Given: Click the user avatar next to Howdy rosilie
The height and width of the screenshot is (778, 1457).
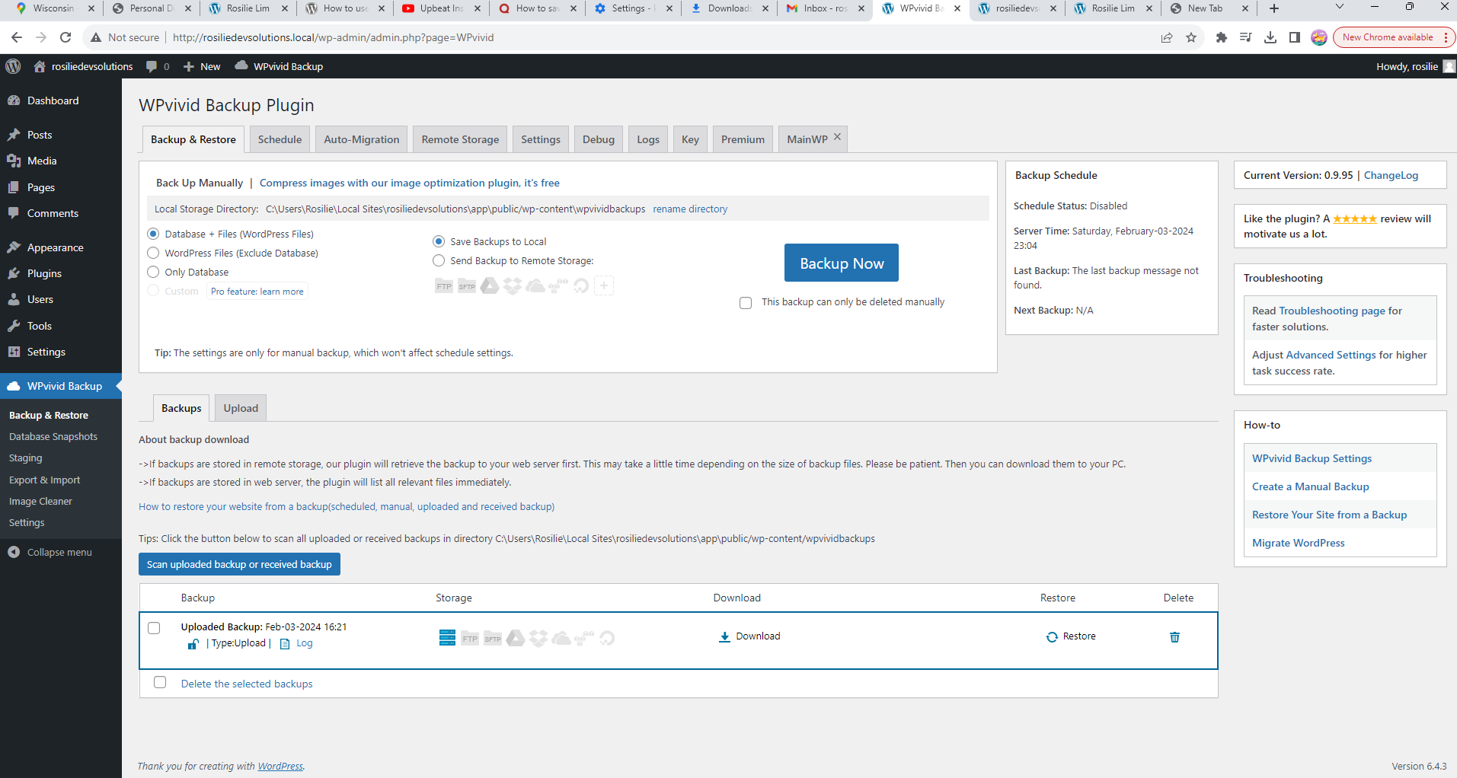Looking at the screenshot, I should click(1449, 66).
